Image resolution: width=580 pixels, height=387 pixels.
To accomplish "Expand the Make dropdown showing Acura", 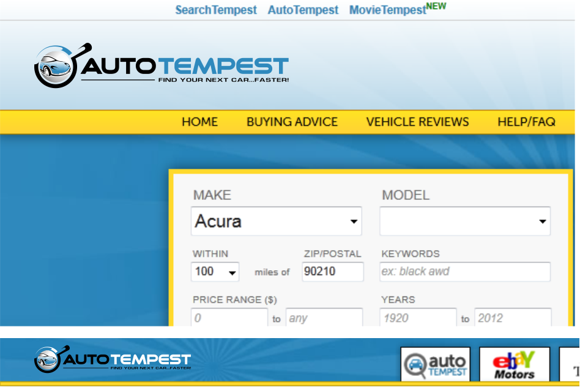I will click(277, 221).
